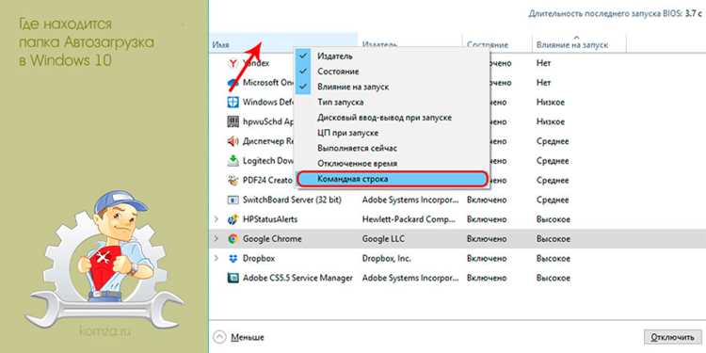The height and width of the screenshot is (353, 706).
Task: Expand the Dropbox row
Action: pyautogui.click(x=217, y=259)
